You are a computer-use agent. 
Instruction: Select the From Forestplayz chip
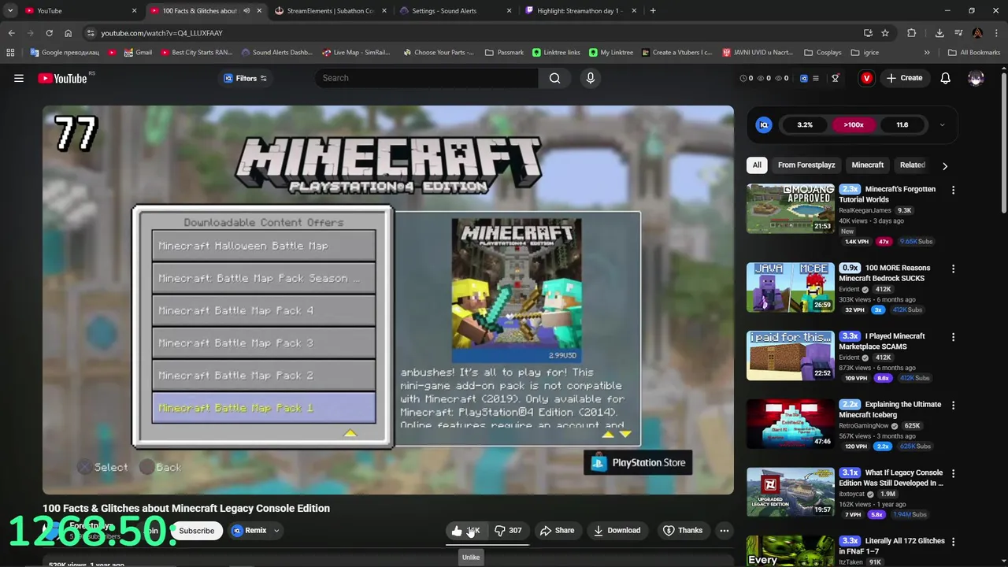(806, 165)
